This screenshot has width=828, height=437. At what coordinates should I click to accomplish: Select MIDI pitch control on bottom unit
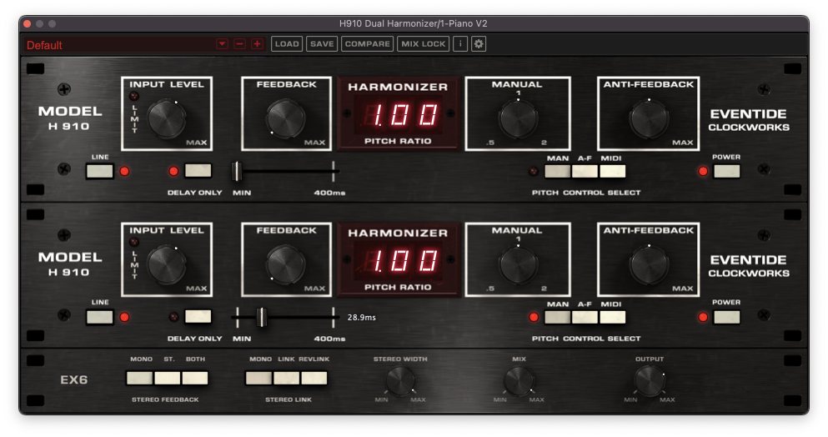pos(613,317)
